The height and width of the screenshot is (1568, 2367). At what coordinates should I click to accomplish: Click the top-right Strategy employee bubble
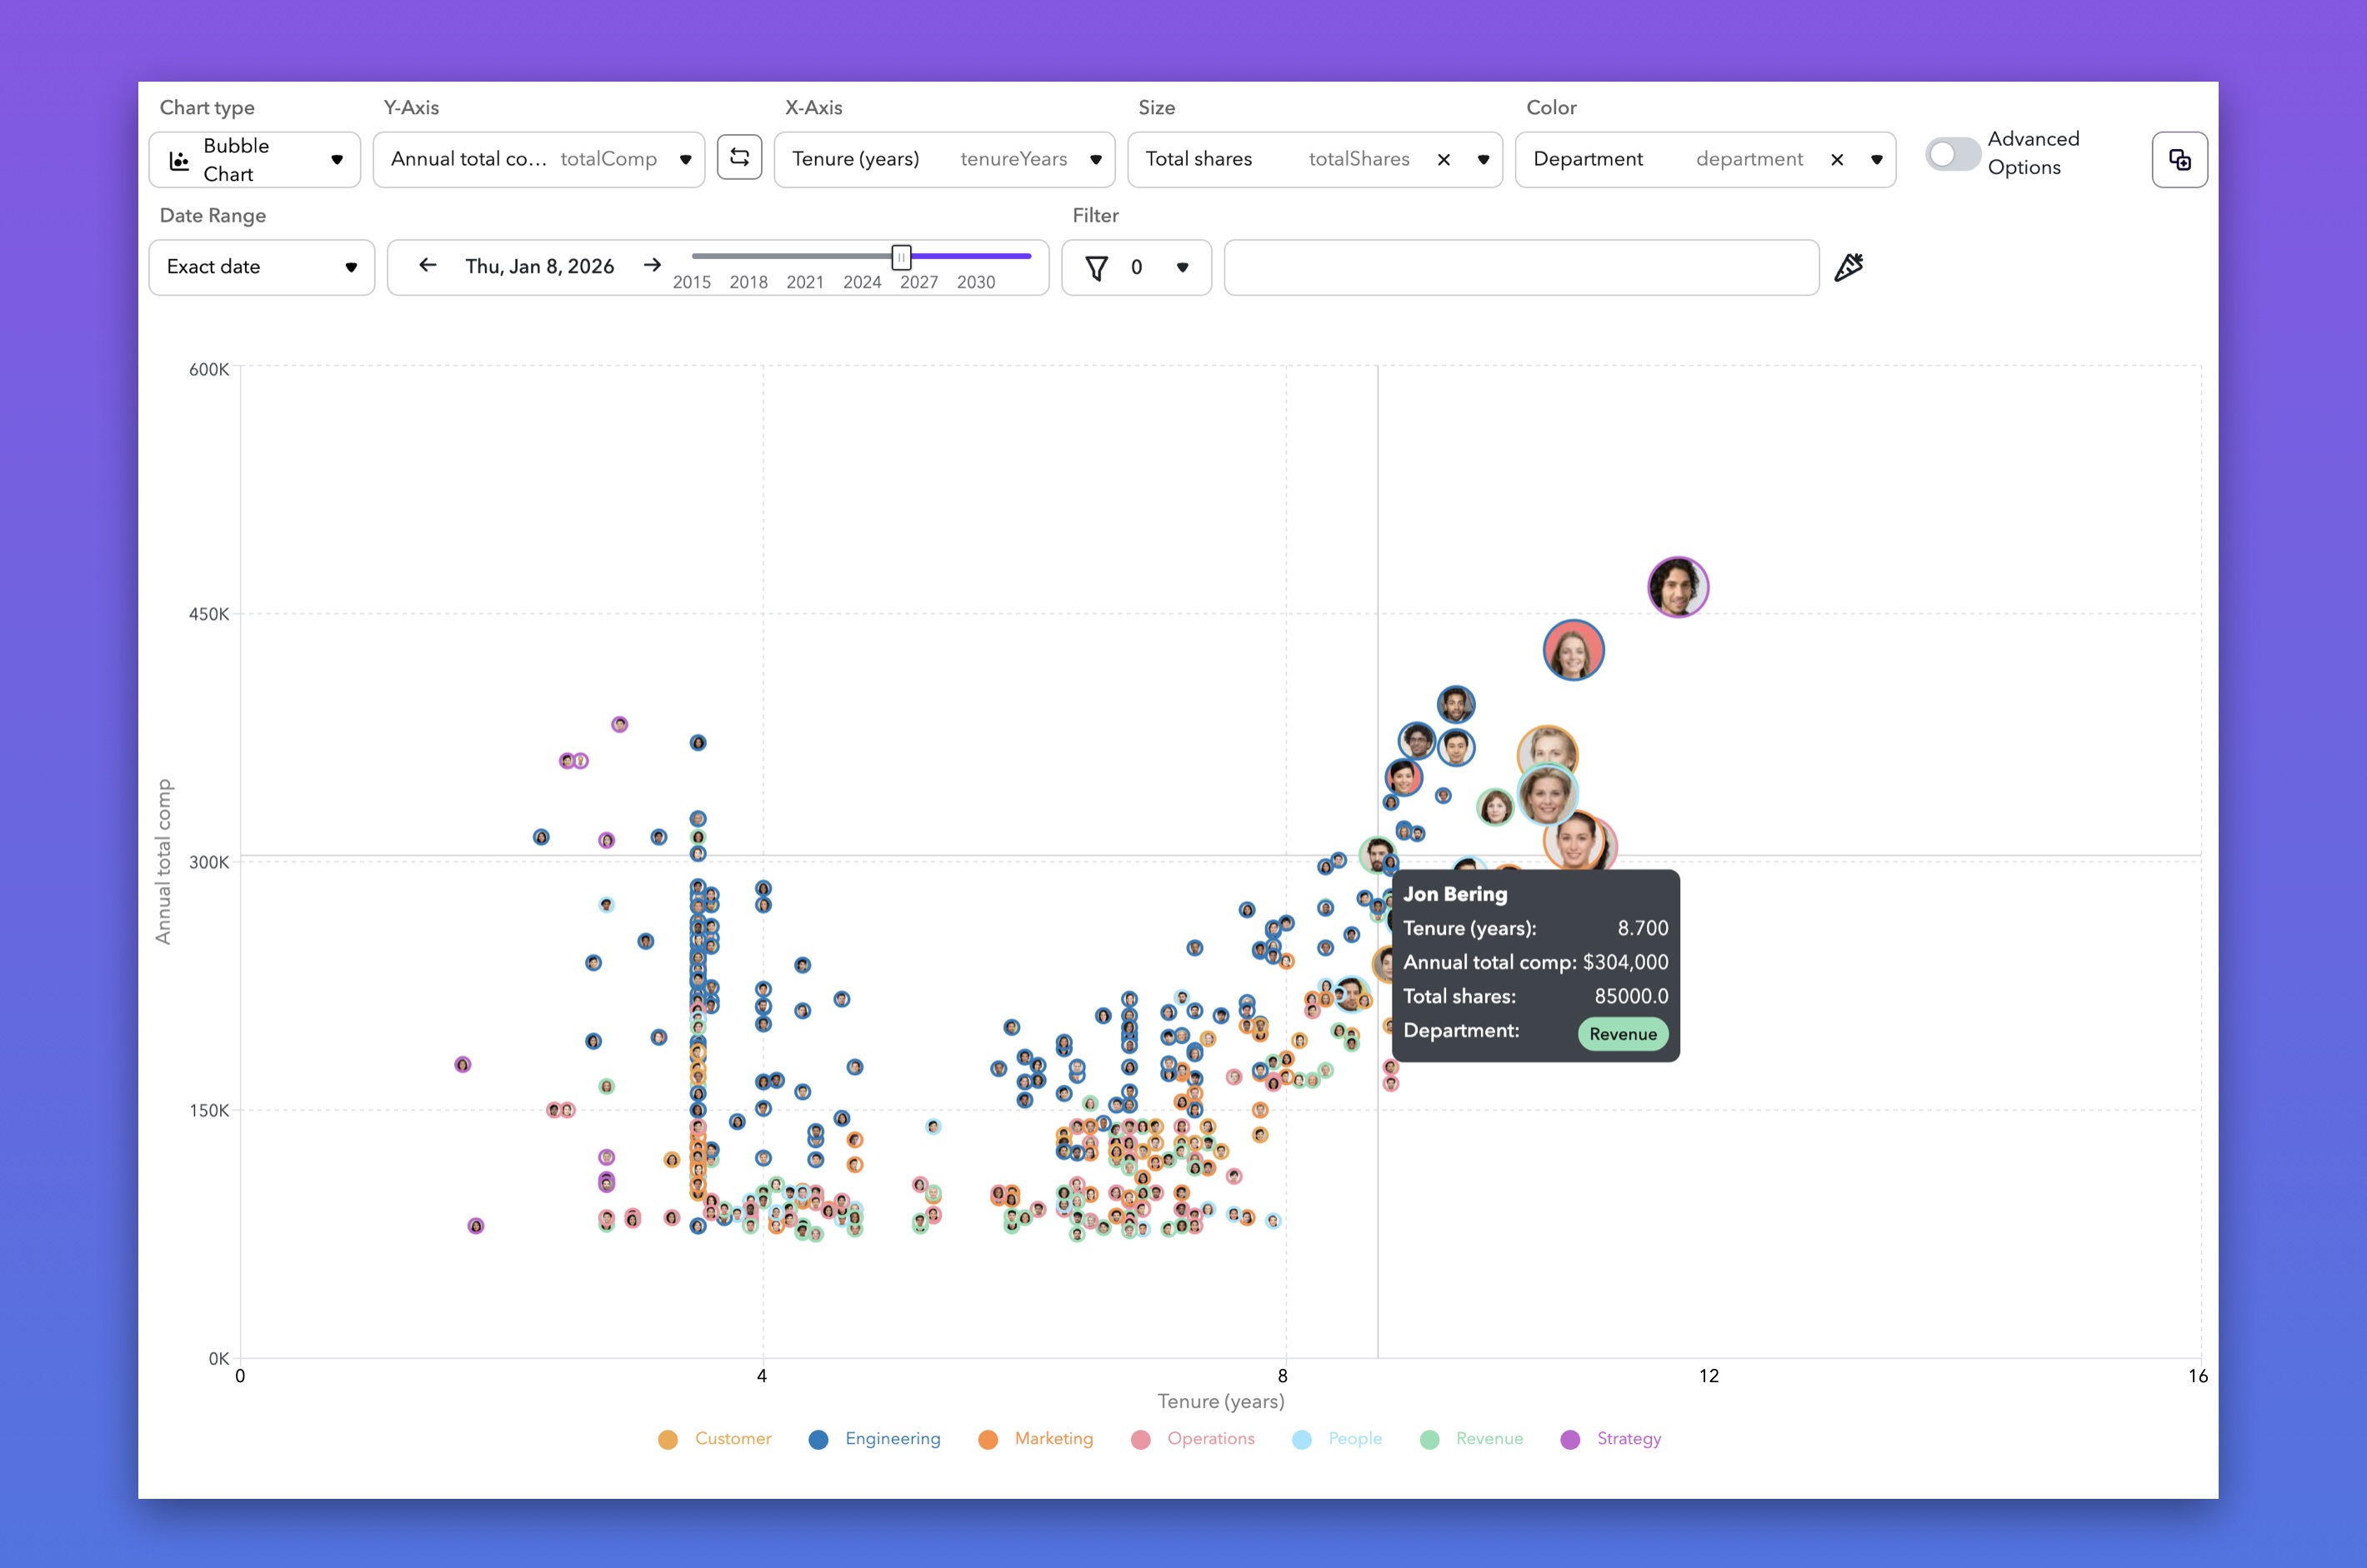1678,587
